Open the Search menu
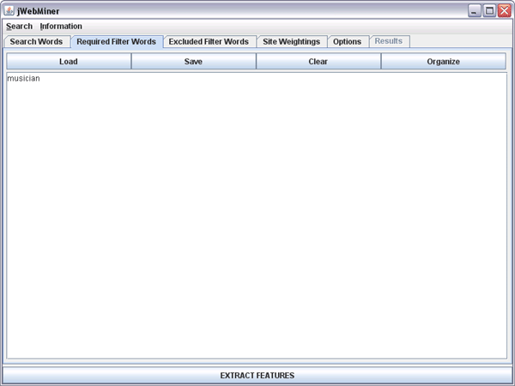The height and width of the screenshot is (386, 515). click(x=19, y=27)
